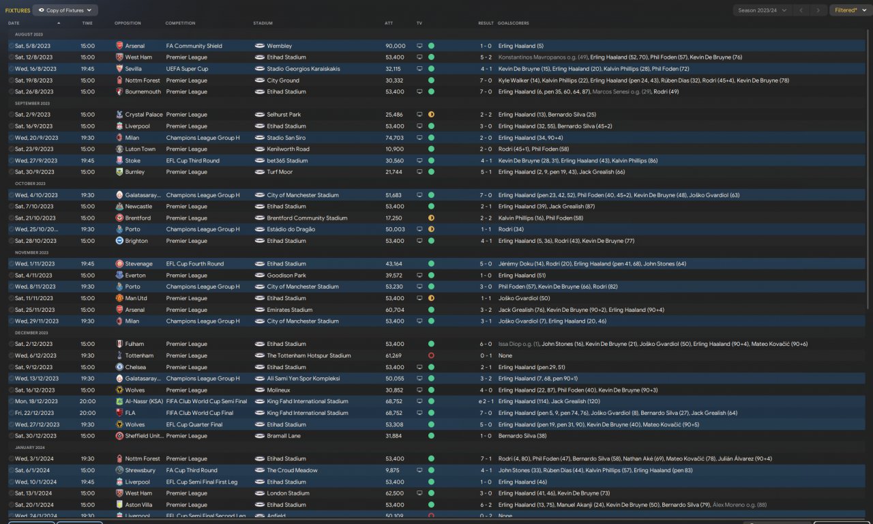Open the Nottm Forest club link on 19/8/2023
This screenshot has width=873, height=524.
pos(143,81)
